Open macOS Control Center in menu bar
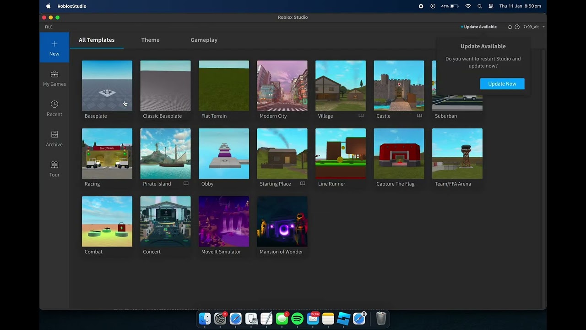This screenshot has height=330, width=586. coord(491,6)
